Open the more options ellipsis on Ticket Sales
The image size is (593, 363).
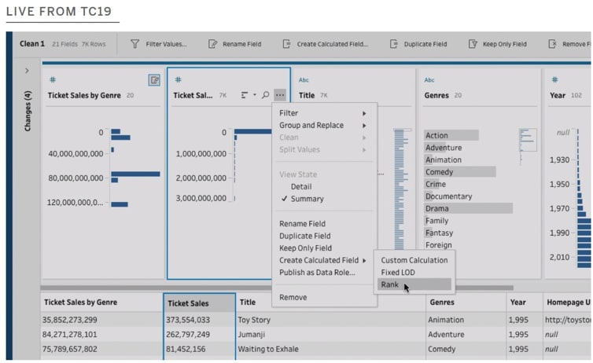pyautogui.click(x=280, y=95)
